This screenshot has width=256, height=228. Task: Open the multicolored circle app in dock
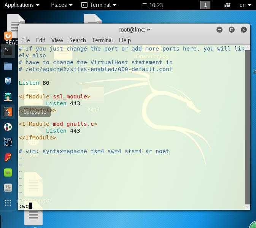(x=8, y=127)
